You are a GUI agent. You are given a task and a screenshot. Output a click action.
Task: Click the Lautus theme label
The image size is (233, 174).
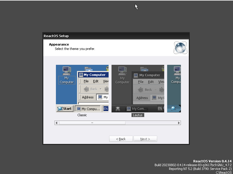138,115
